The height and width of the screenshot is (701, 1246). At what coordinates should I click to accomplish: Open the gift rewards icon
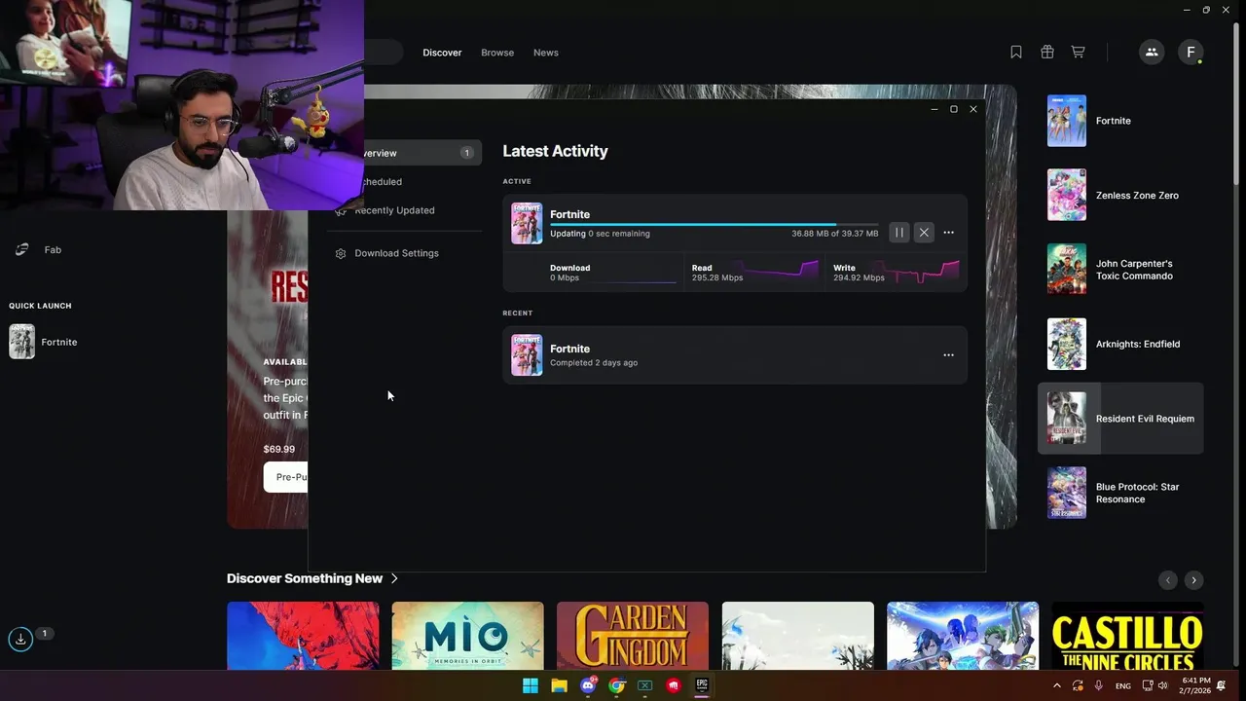point(1047,53)
